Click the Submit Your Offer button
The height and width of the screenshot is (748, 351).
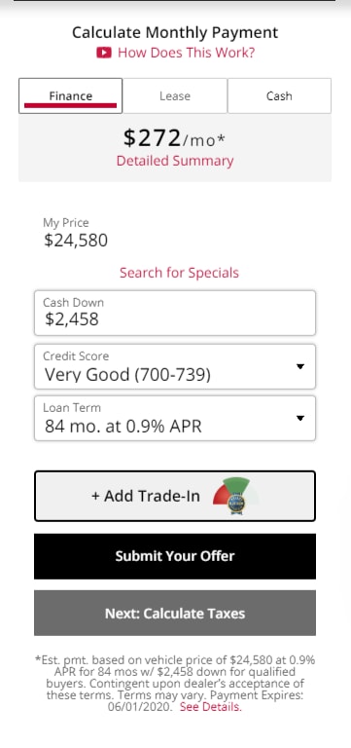175,556
